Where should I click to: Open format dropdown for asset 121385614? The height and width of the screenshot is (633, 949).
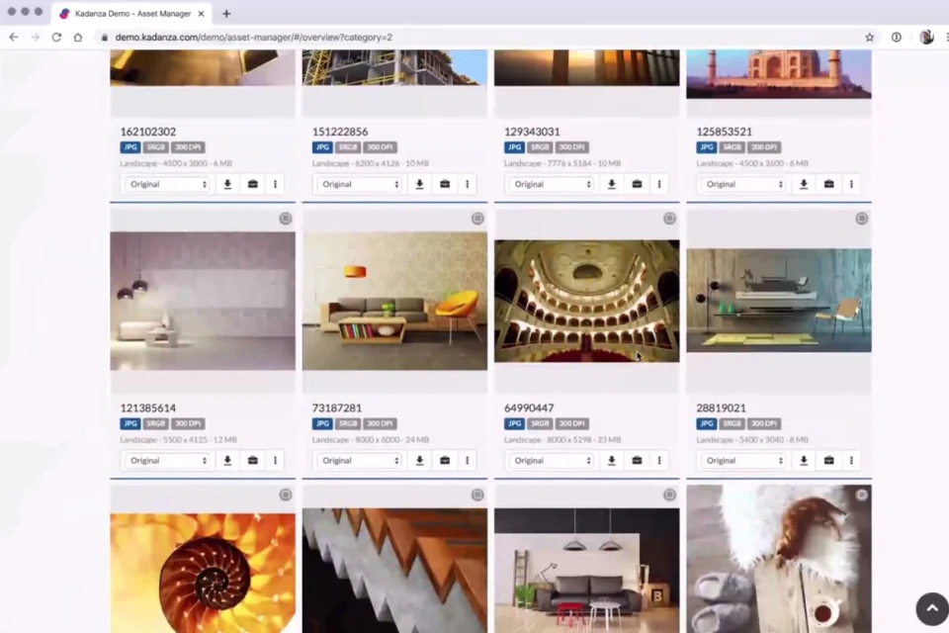(x=168, y=460)
